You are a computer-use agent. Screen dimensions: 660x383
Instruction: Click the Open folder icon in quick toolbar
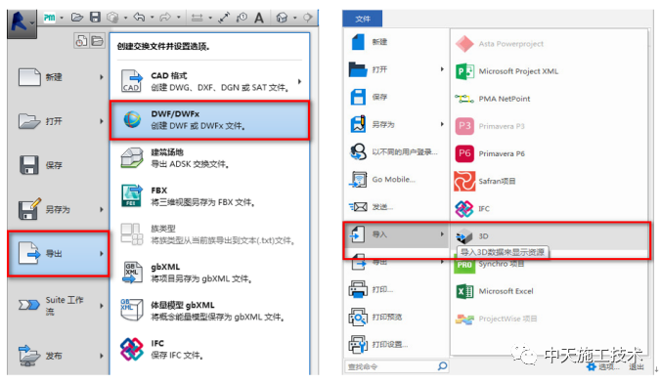pyautogui.click(x=77, y=18)
